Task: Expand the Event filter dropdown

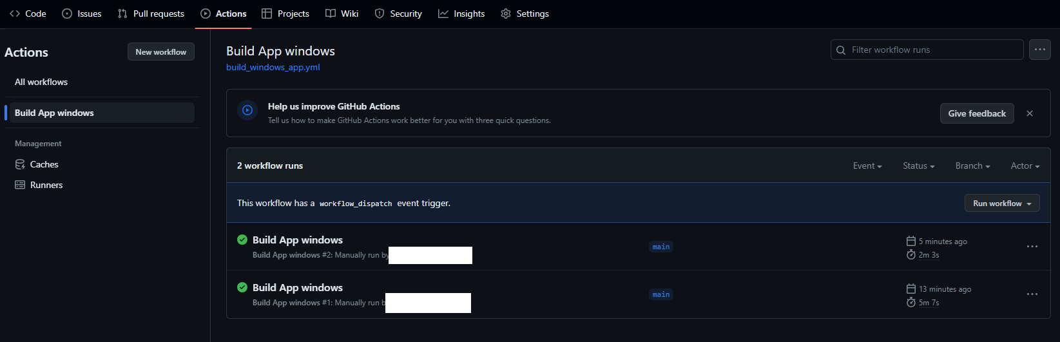Action: (867, 166)
